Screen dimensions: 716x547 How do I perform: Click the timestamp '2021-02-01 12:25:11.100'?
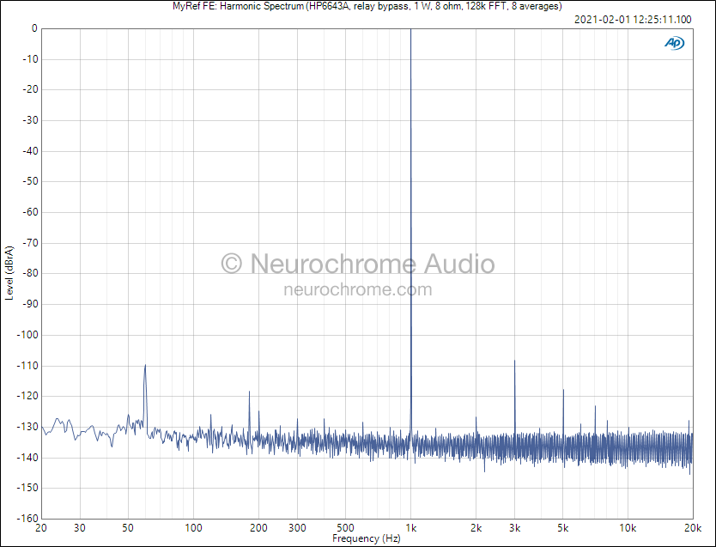633,19
